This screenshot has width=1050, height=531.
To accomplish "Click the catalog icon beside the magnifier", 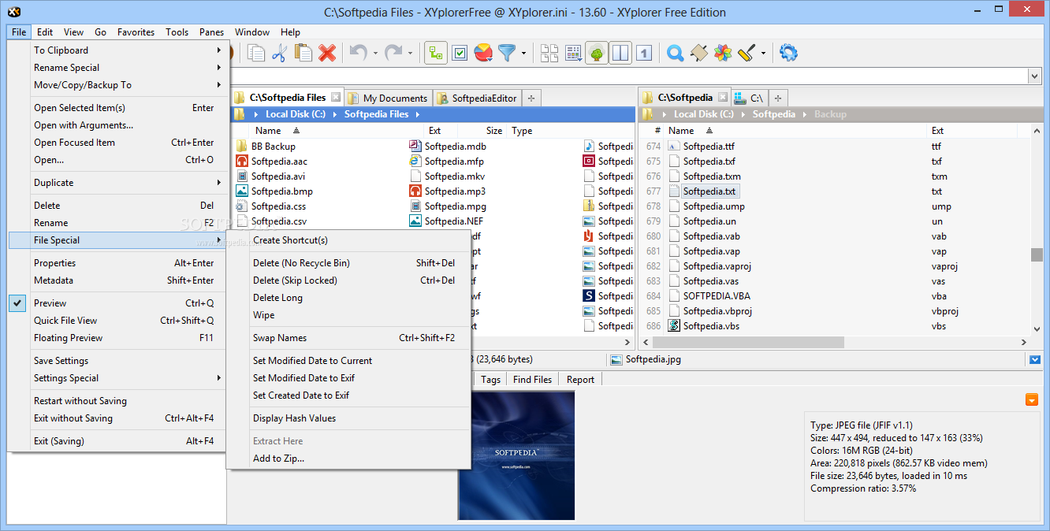I will (x=698, y=53).
